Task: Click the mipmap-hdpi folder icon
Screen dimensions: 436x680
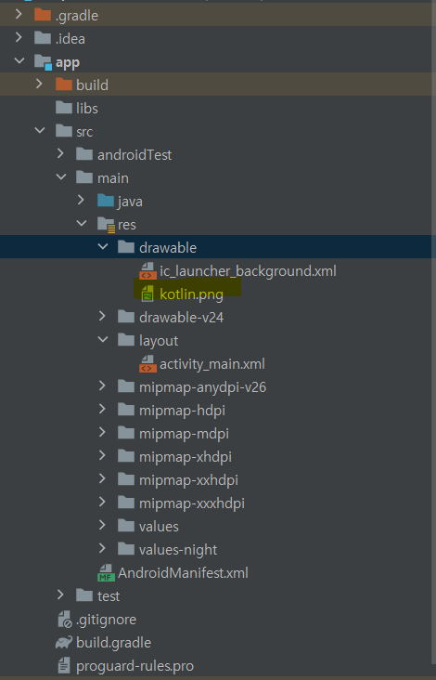Action: 126,410
